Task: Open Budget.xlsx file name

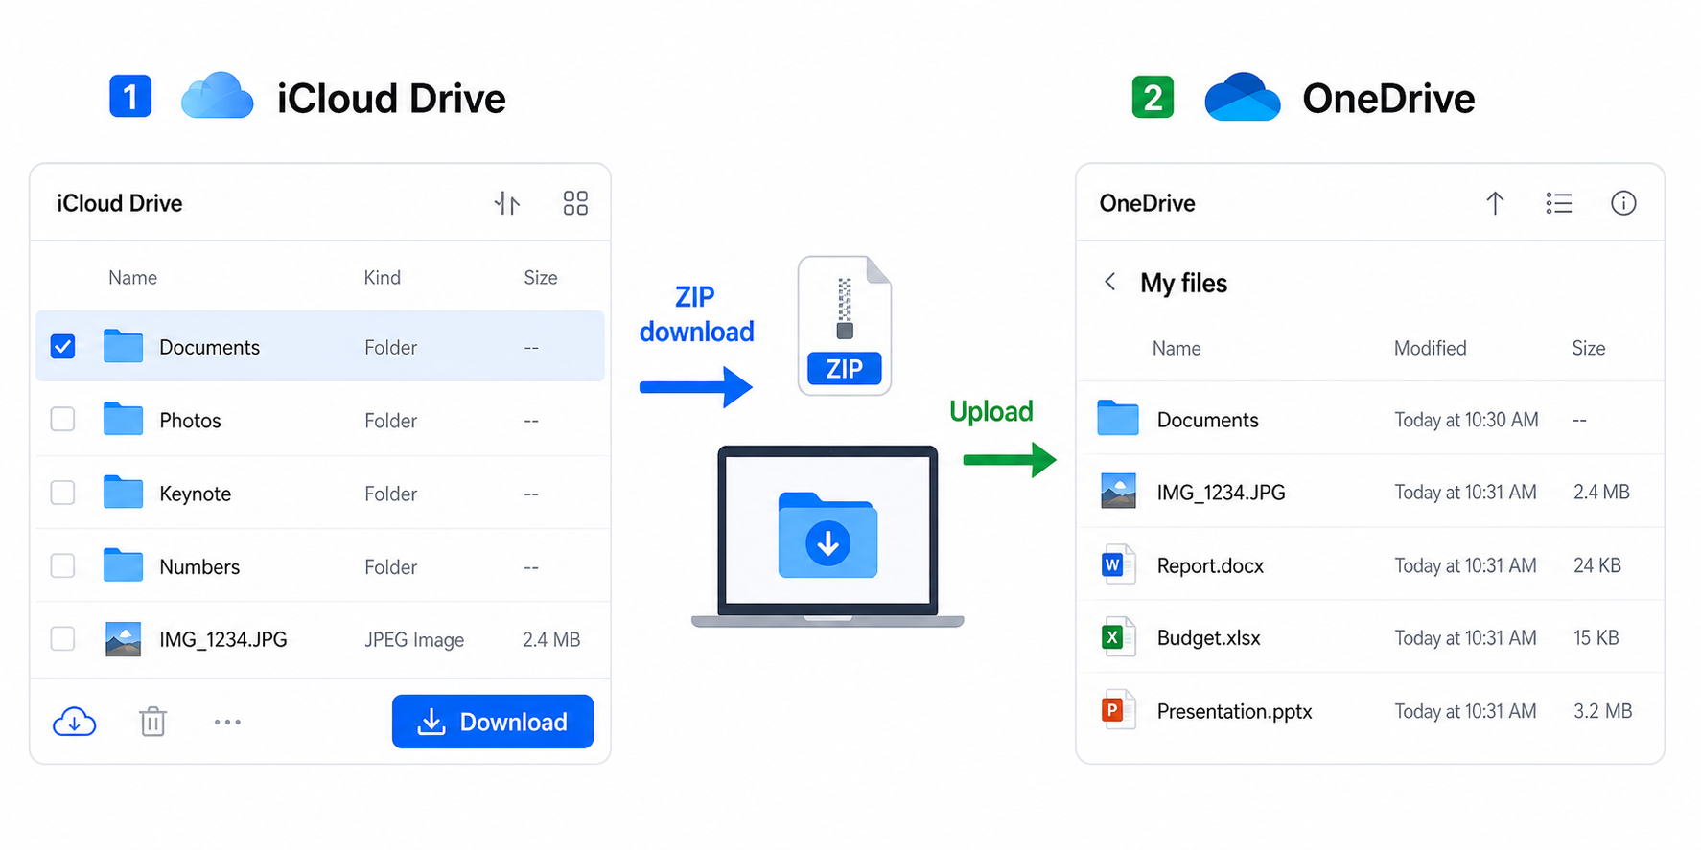Action: point(1208,638)
